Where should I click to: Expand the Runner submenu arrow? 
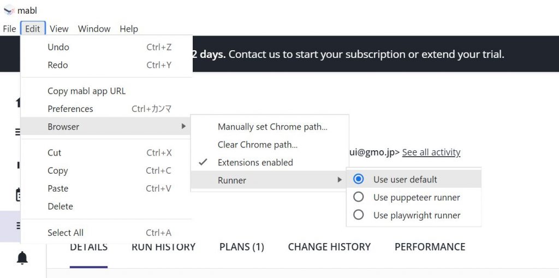click(340, 180)
